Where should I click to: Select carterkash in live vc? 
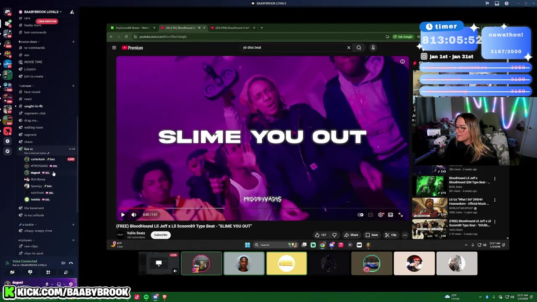point(37,159)
